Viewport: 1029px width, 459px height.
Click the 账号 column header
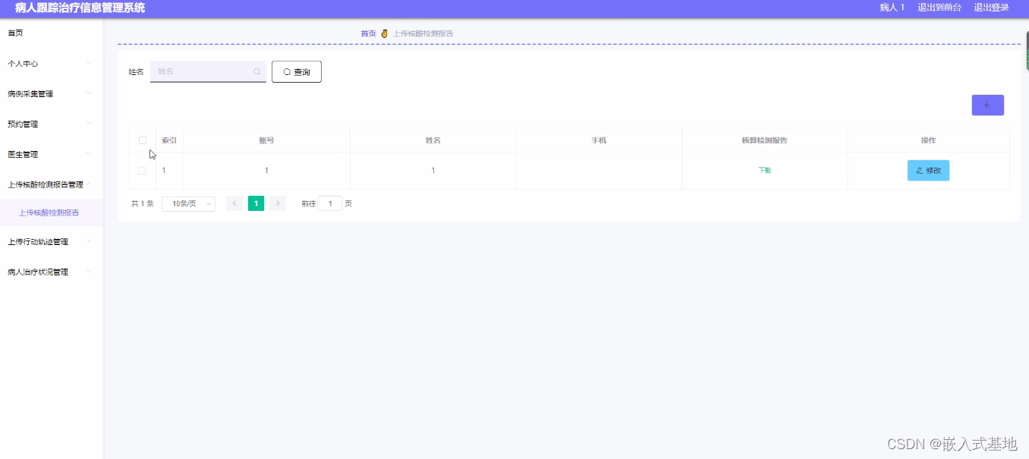tap(266, 140)
